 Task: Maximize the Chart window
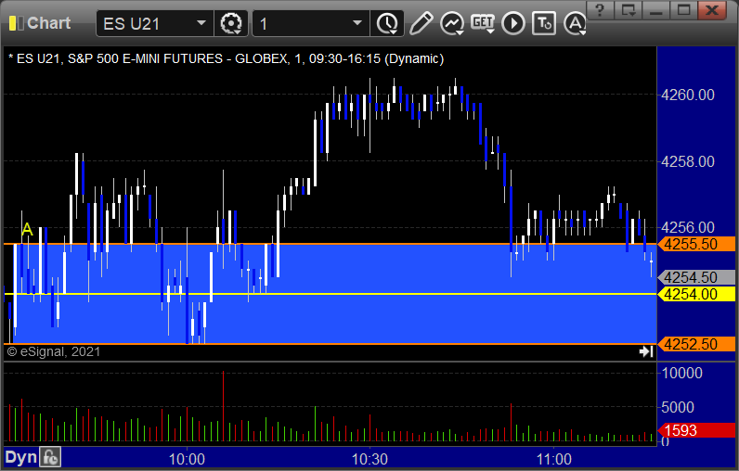click(683, 10)
